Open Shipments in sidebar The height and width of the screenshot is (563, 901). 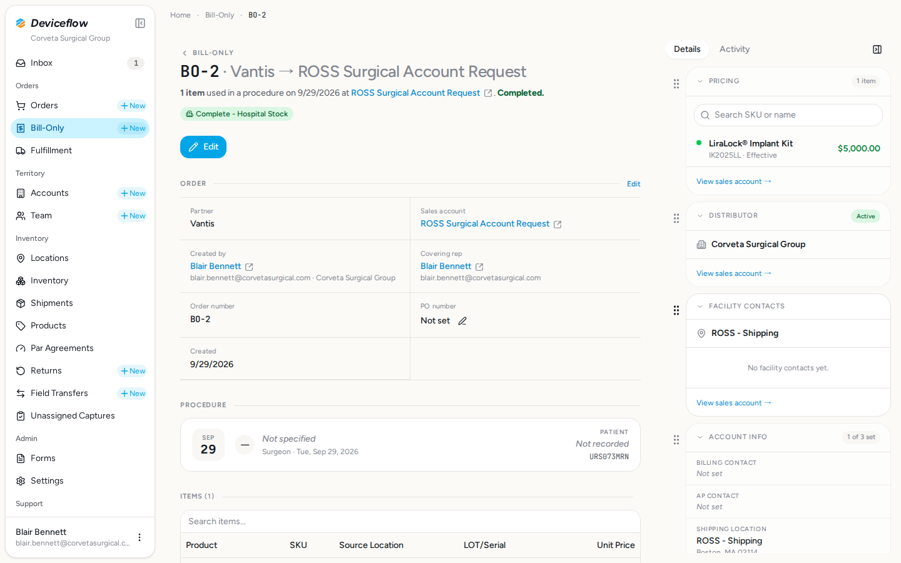[80, 303]
